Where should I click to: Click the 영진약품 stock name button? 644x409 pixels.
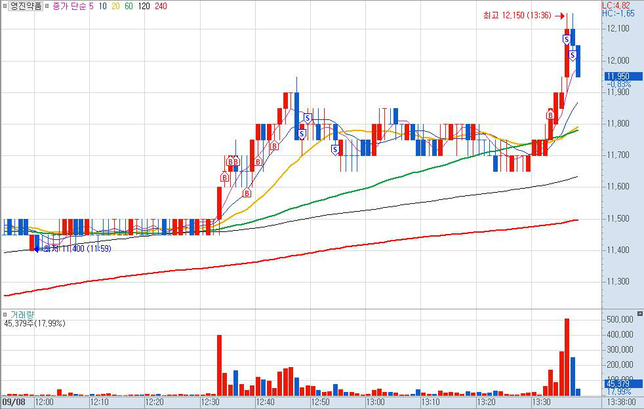(x=26, y=6)
